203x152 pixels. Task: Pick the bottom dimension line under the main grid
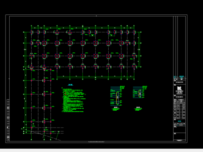click(x=96, y=77)
